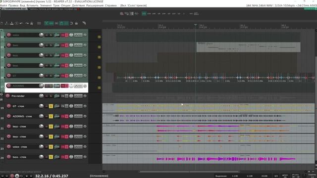Open the Расширения menu
Image resolution: width=317 pixels, height=178 pixels.
click(95, 5)
